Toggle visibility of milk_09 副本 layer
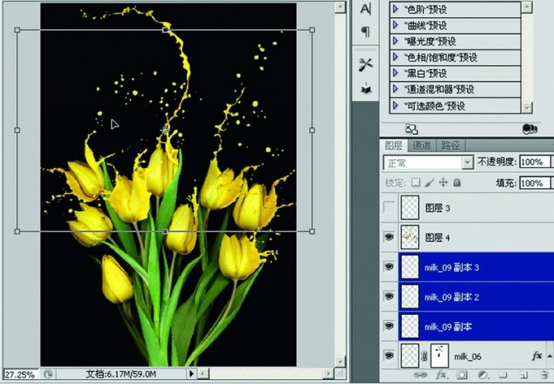554x384 pixels. (x=389, y=326)
